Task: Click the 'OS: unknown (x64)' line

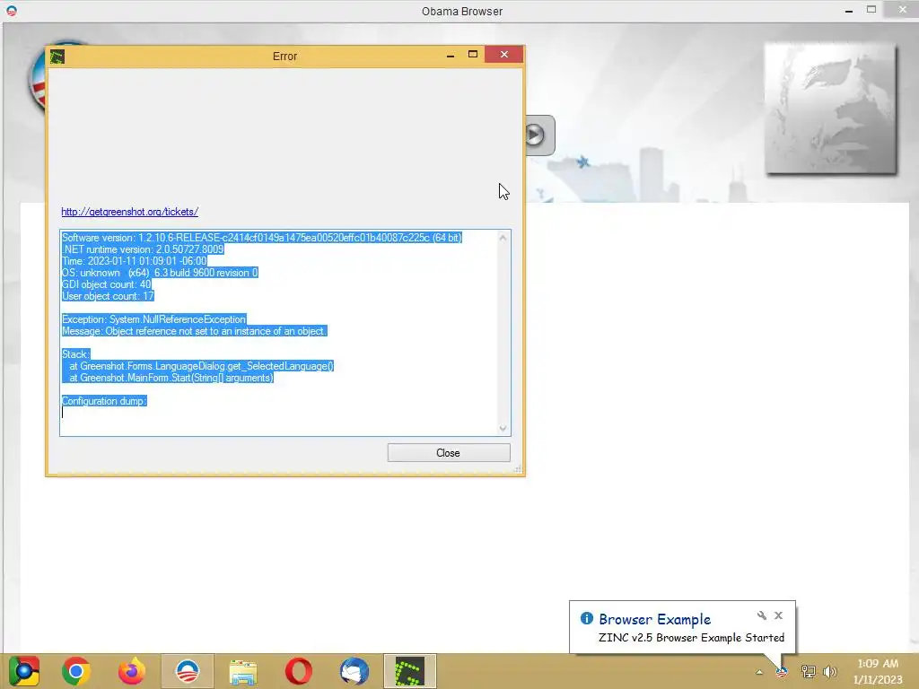Action: pyautogui.click(x=160, y=273)
